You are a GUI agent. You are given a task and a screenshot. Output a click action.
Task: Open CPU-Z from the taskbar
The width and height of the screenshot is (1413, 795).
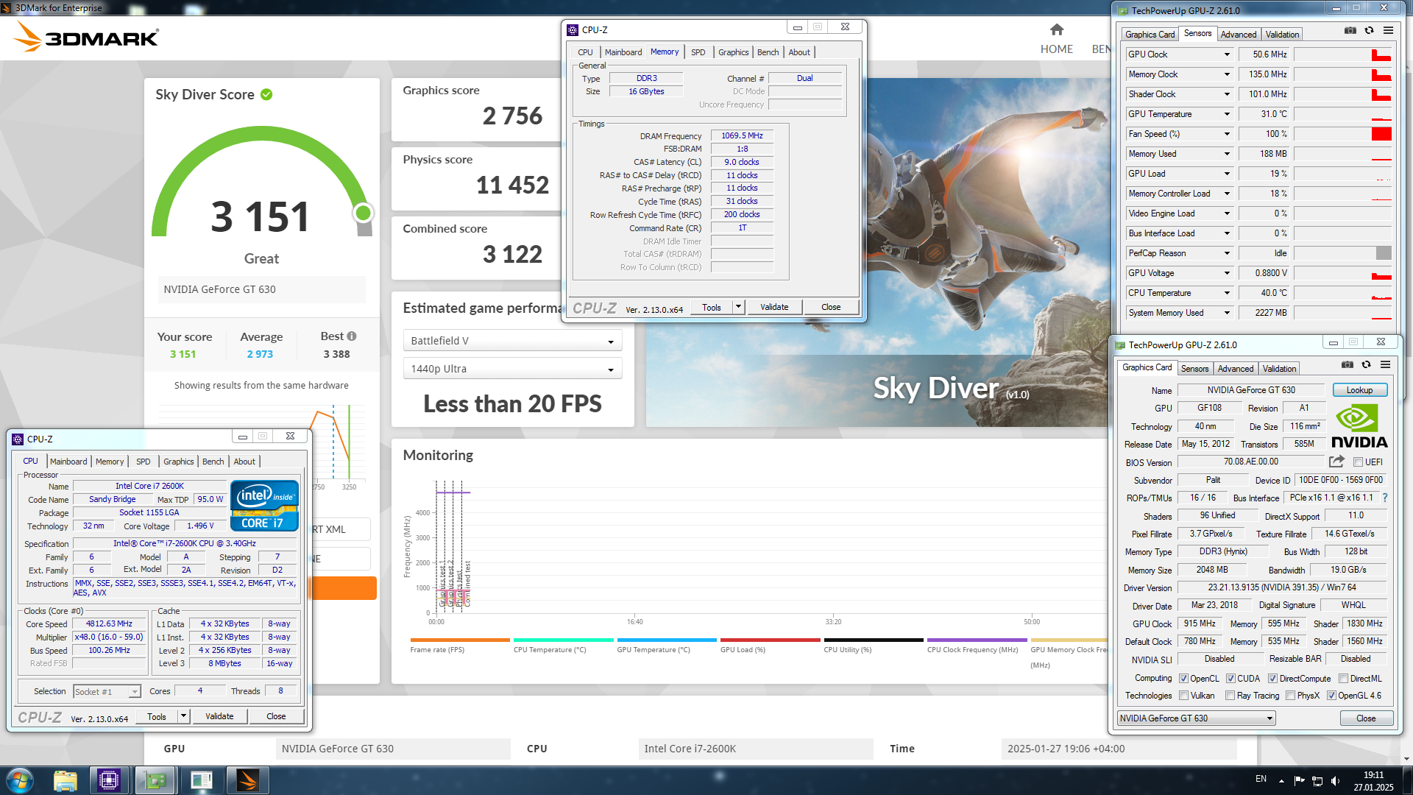click(x=109, y=780)
